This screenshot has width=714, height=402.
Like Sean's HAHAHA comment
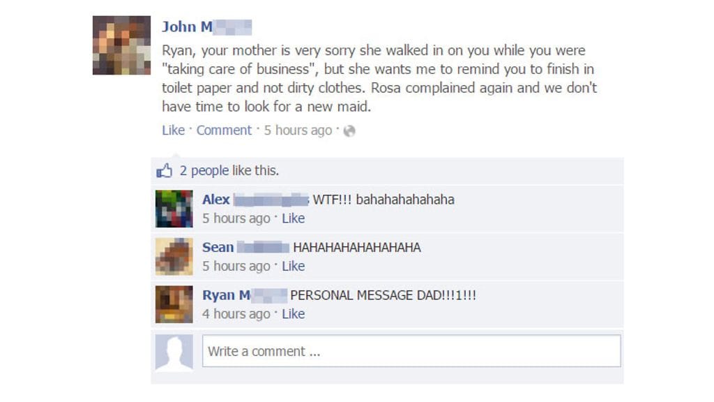pos(294,266)
